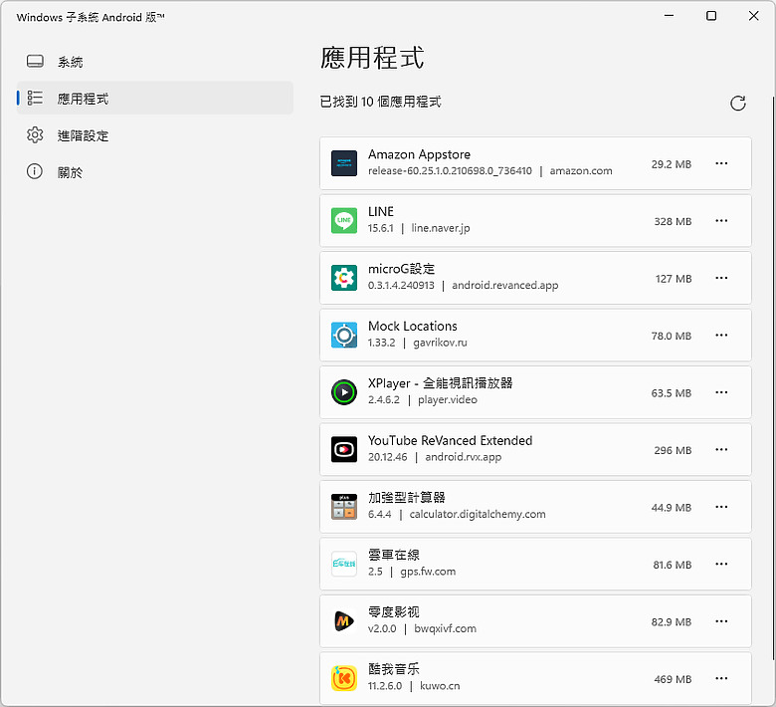Click the LINE app icon
776x707 pixels.
(344, 220)
